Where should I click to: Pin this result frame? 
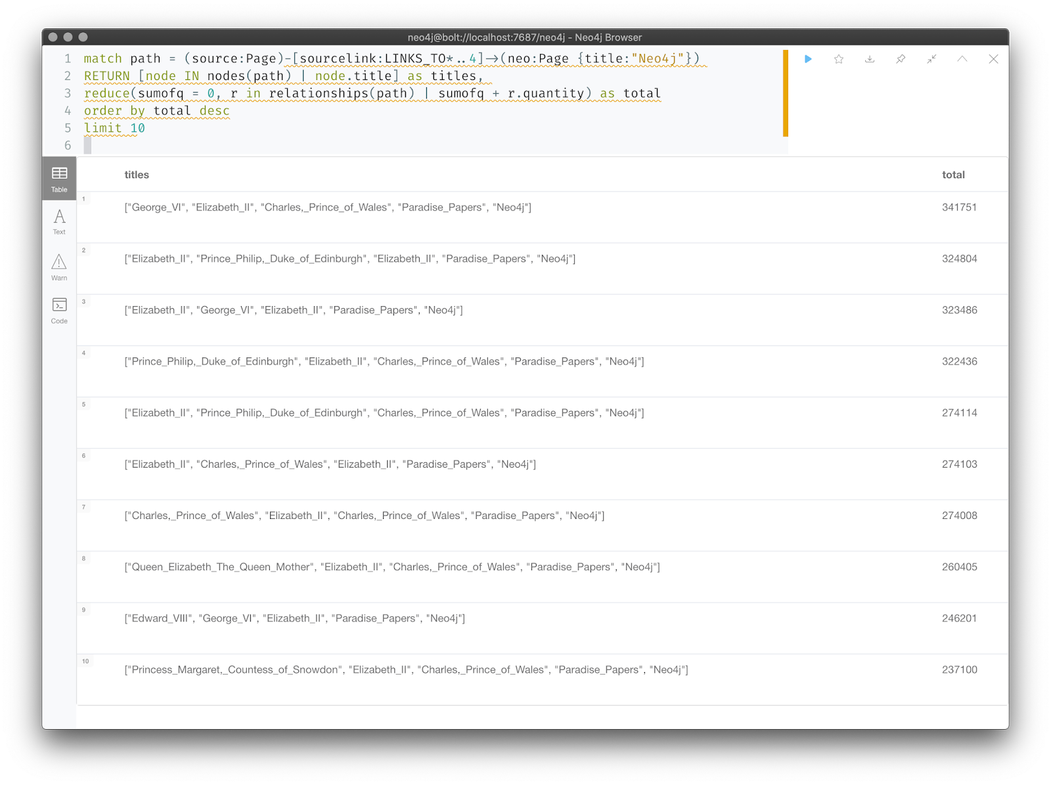[x=901, y=59]
